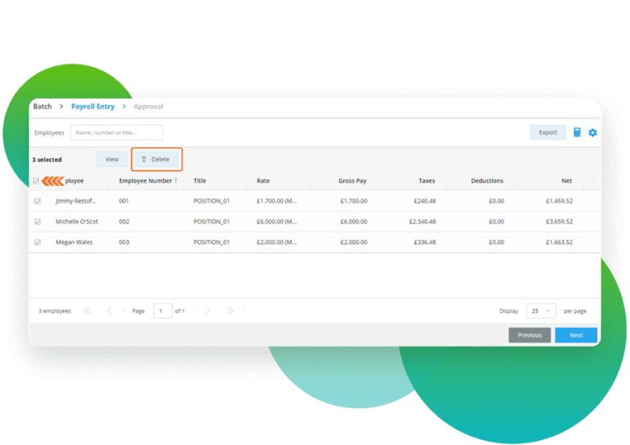Open the calculator icon next to Export
The height and width of the screenshot is (445, 630).
click(x=577, y=133)
